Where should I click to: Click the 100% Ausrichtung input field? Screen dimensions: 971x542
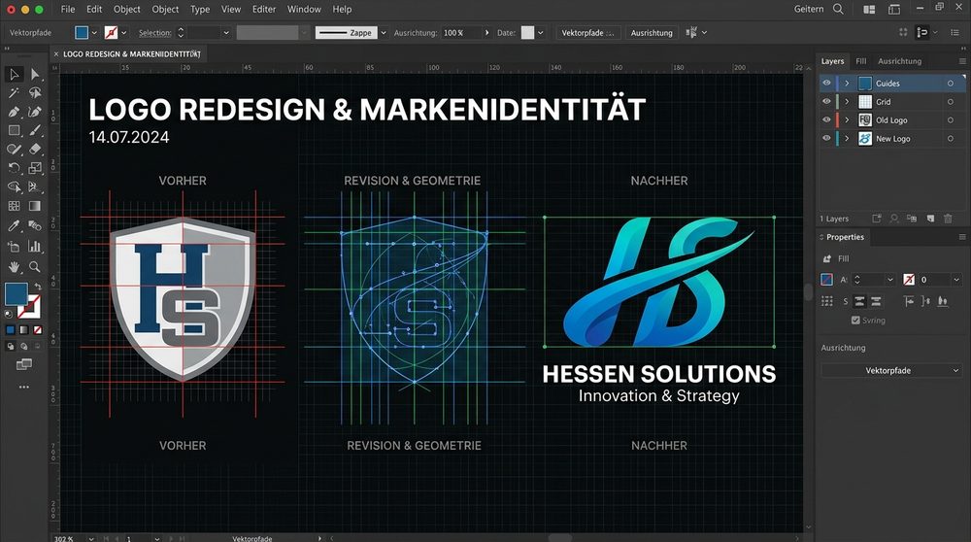(460, 33)
